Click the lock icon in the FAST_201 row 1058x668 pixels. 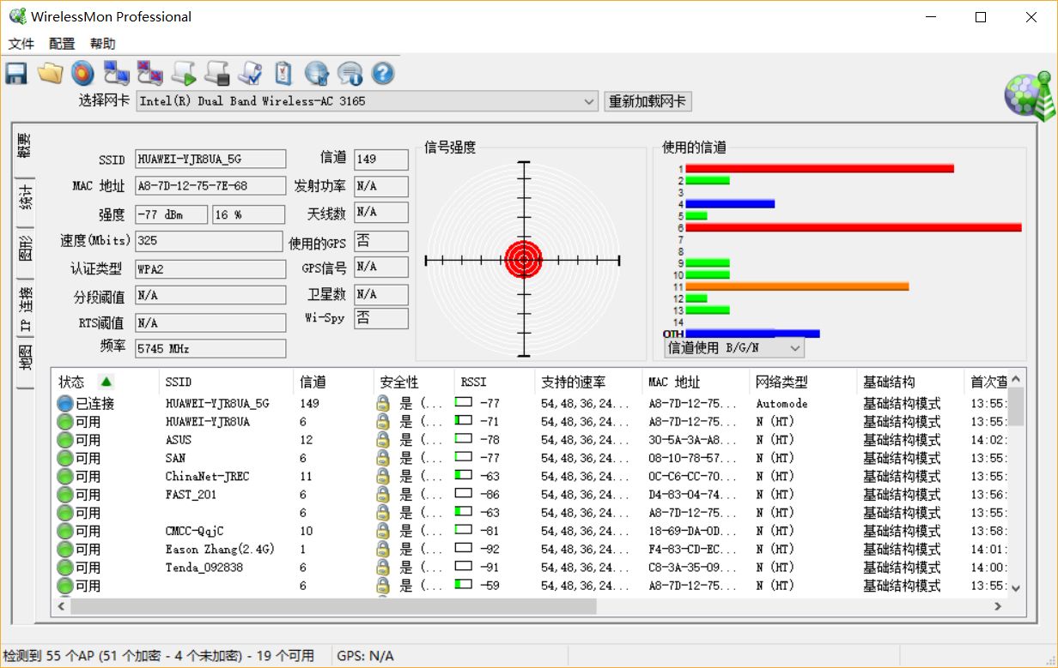click(383, 494)
